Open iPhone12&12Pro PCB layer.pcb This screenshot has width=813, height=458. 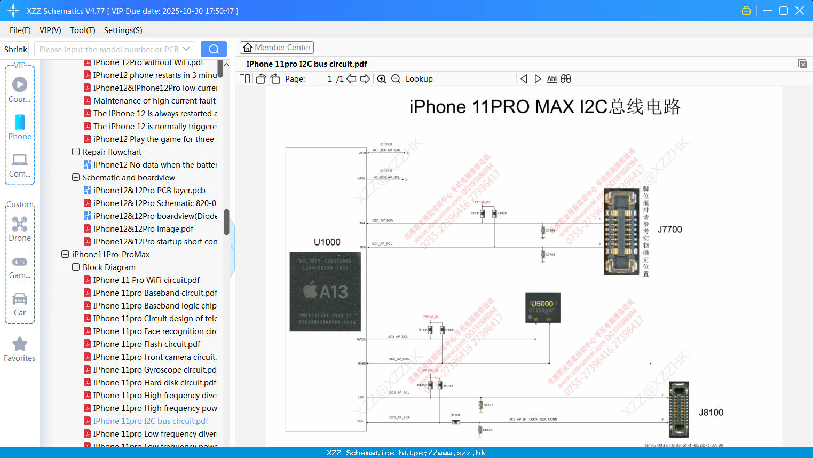click(145, 190)
